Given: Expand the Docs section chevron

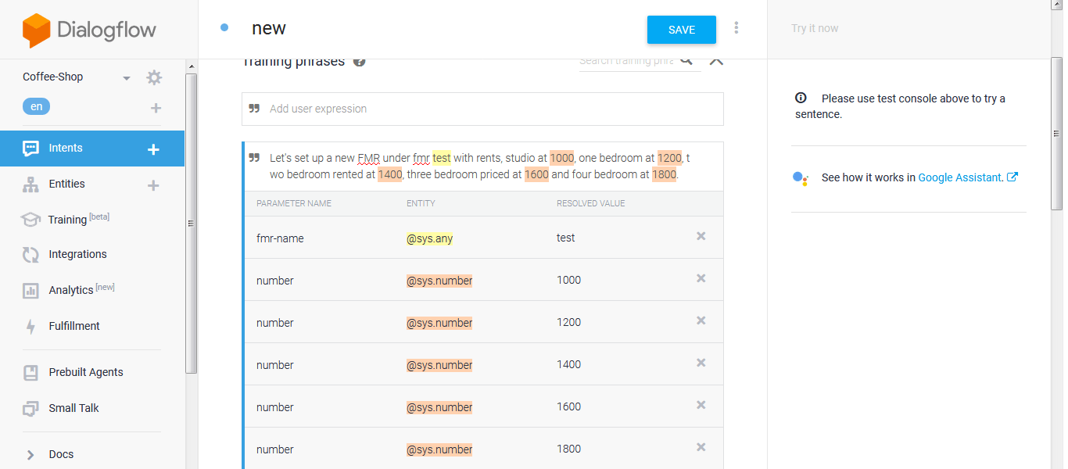Looking at the screenshot, I should [30, 454].
